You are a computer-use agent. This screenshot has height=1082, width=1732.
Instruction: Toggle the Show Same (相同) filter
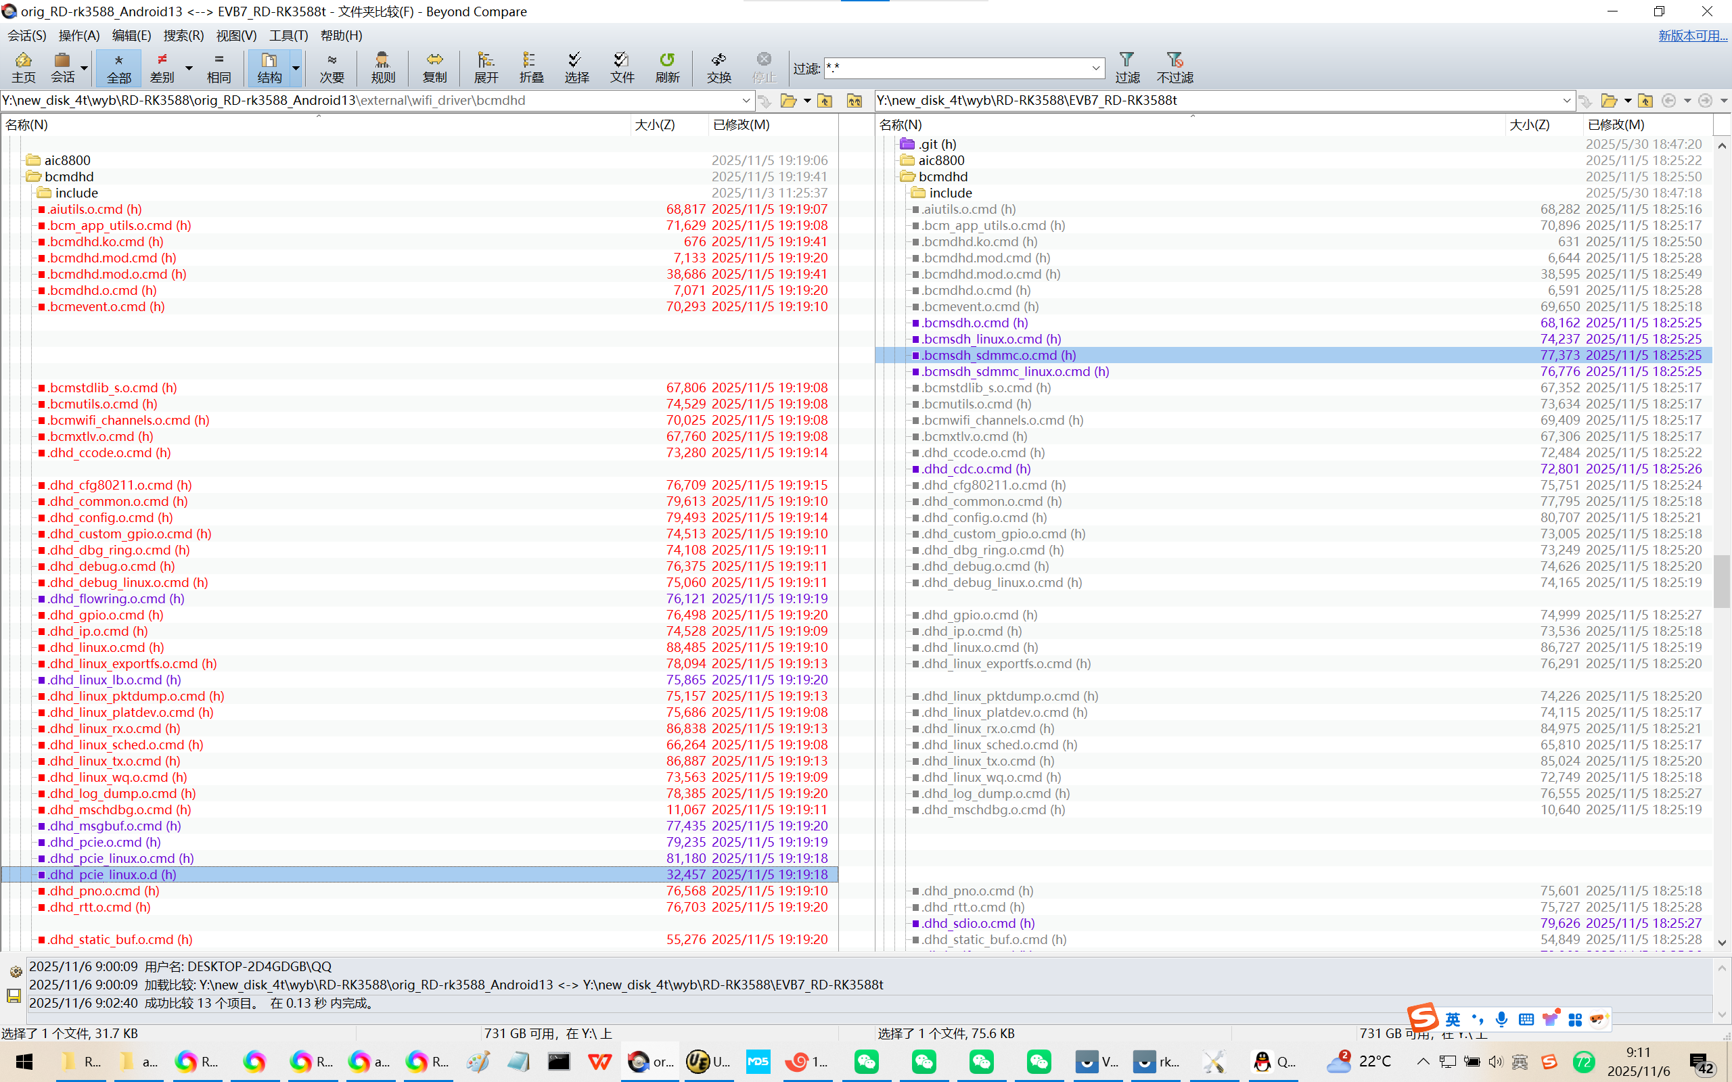point(219,67)
